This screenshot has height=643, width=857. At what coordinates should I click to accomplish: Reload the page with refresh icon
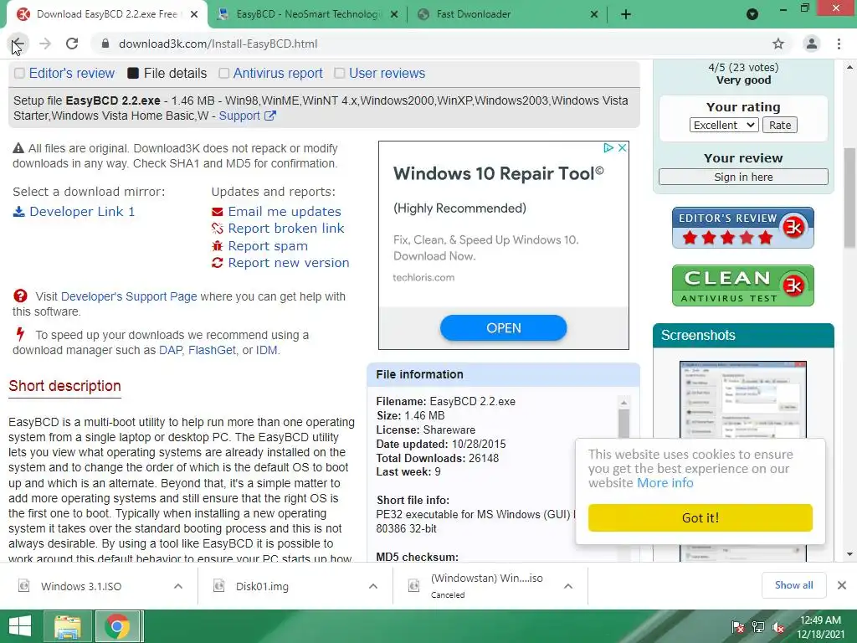72,44
